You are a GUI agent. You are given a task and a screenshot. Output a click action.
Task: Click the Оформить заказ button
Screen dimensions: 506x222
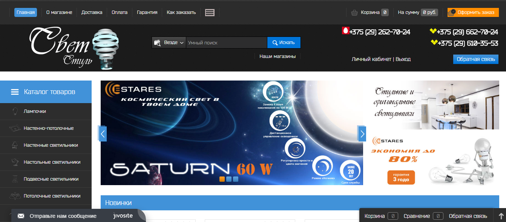point(473,12)
